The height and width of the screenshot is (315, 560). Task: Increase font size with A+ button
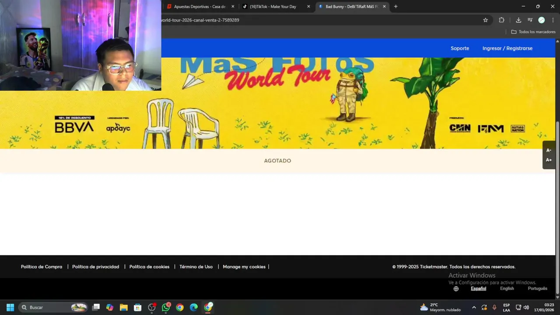click(x=549, y=160)
